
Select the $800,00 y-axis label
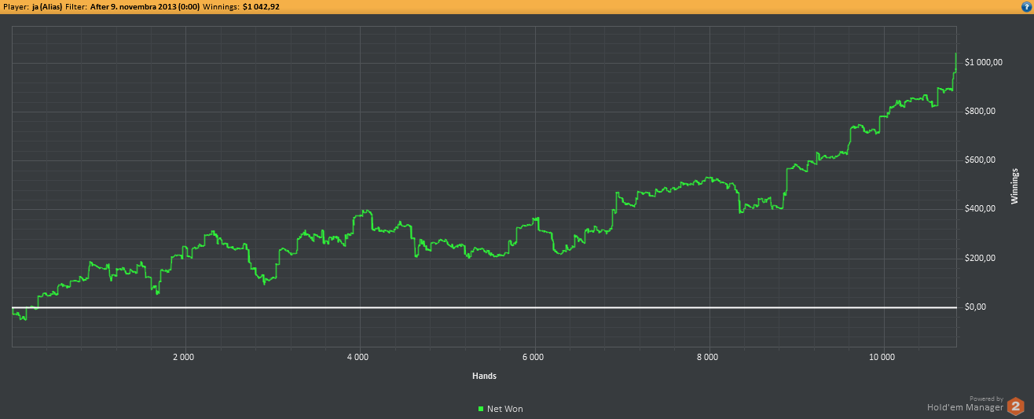coord(980,112)
